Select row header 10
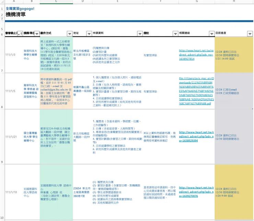This screenshot has width=254, height=221. pos(2,192)
